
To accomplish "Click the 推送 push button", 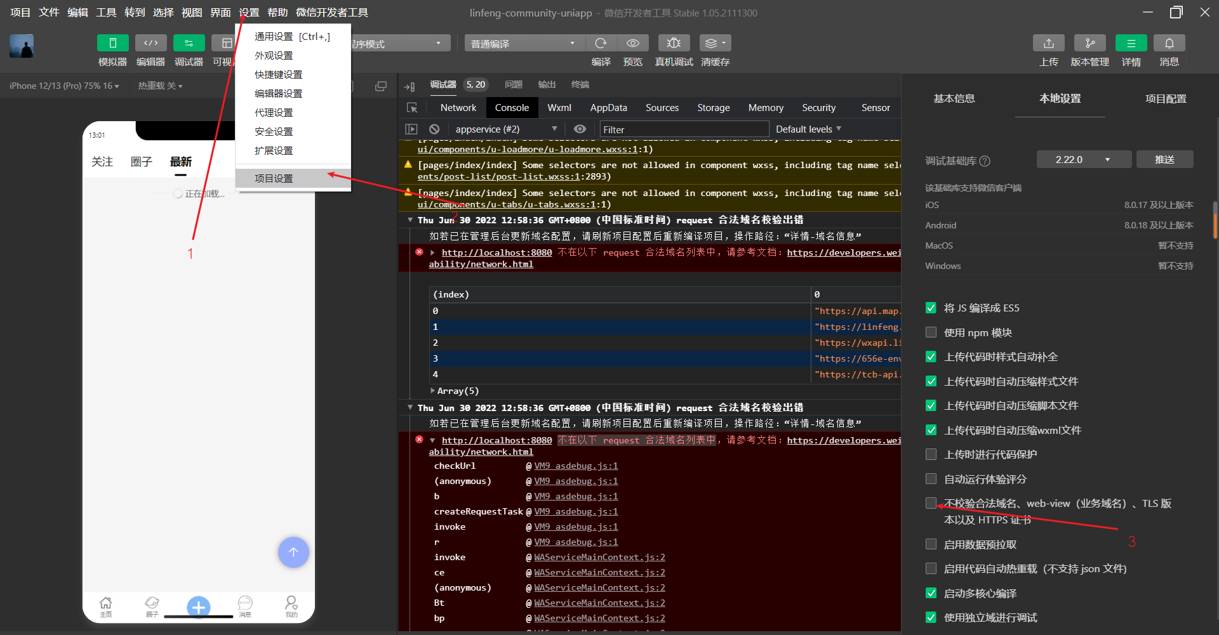I will pyautogui.click(x=1164, y=160).
